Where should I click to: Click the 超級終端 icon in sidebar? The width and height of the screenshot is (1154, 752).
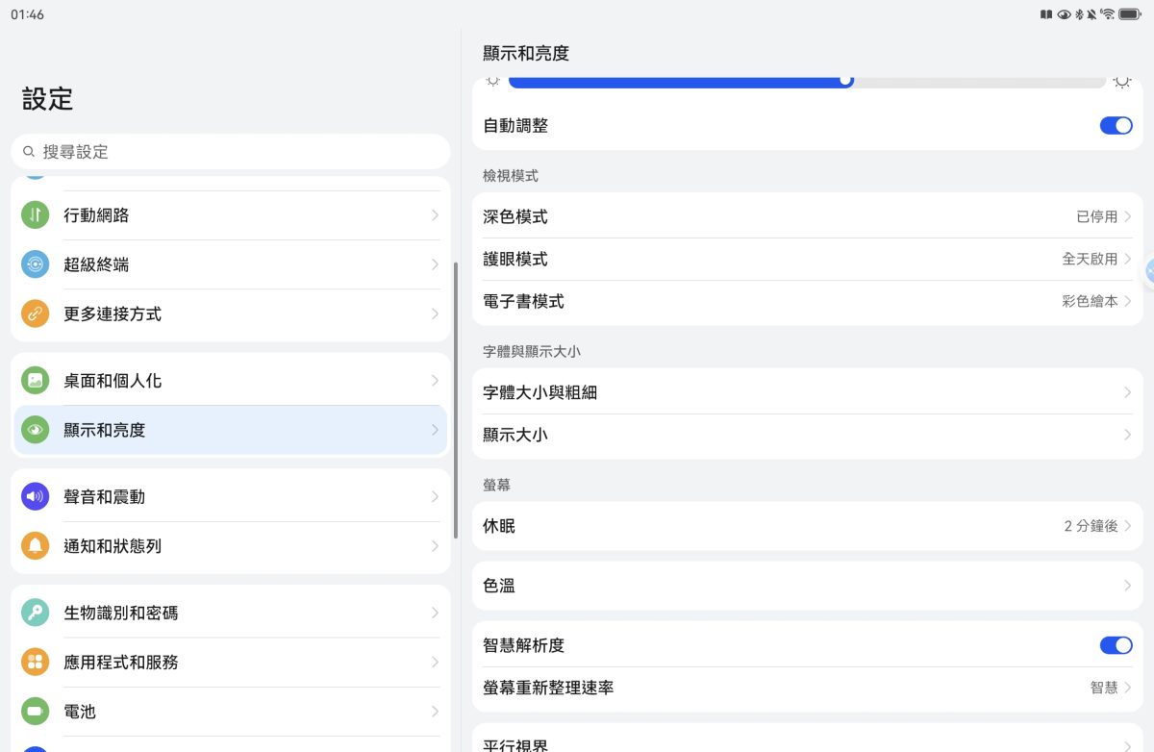pos(36,264)
